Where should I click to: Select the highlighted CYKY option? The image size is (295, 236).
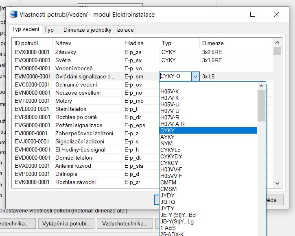208,130
